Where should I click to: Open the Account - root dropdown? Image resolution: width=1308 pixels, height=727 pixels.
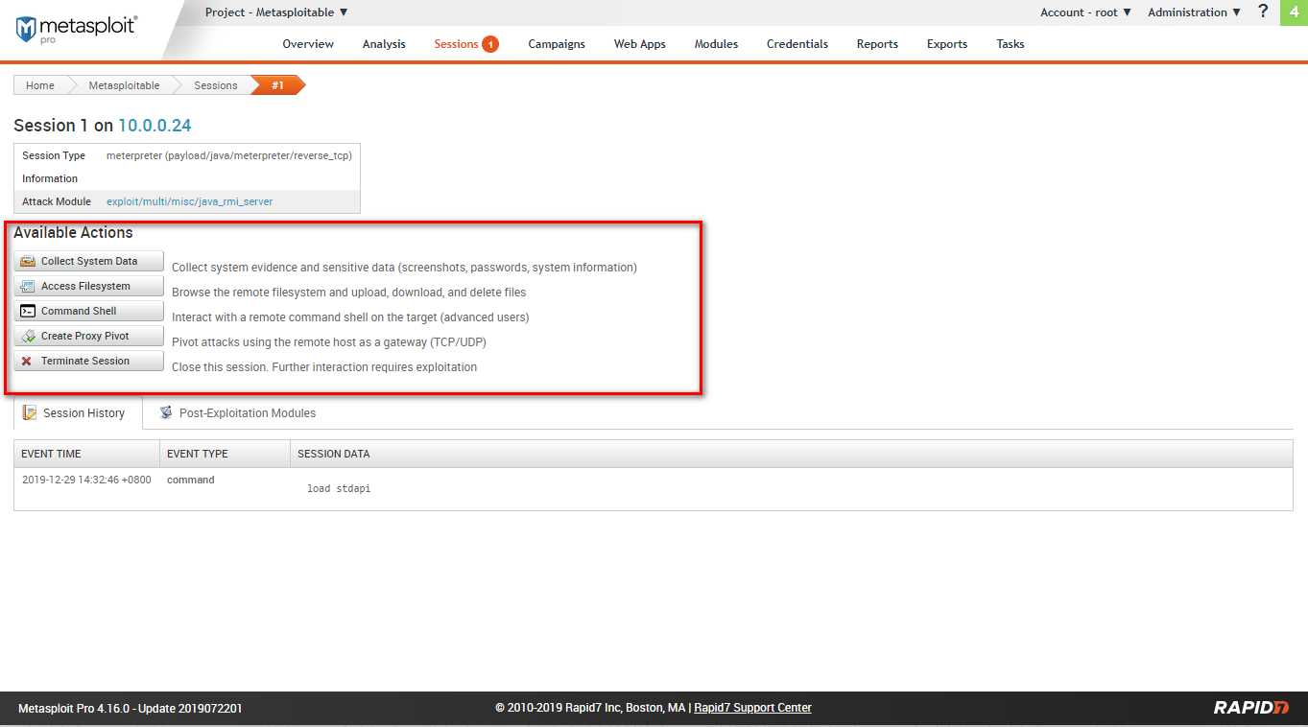click(1085, 12)
